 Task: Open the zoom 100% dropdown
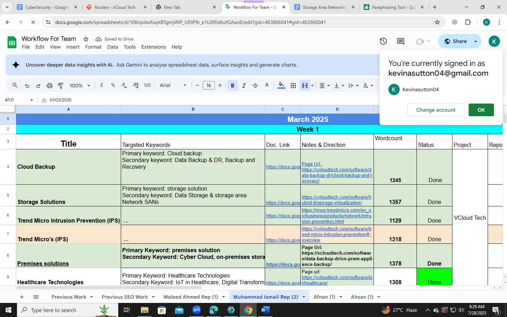coord(80,85)
